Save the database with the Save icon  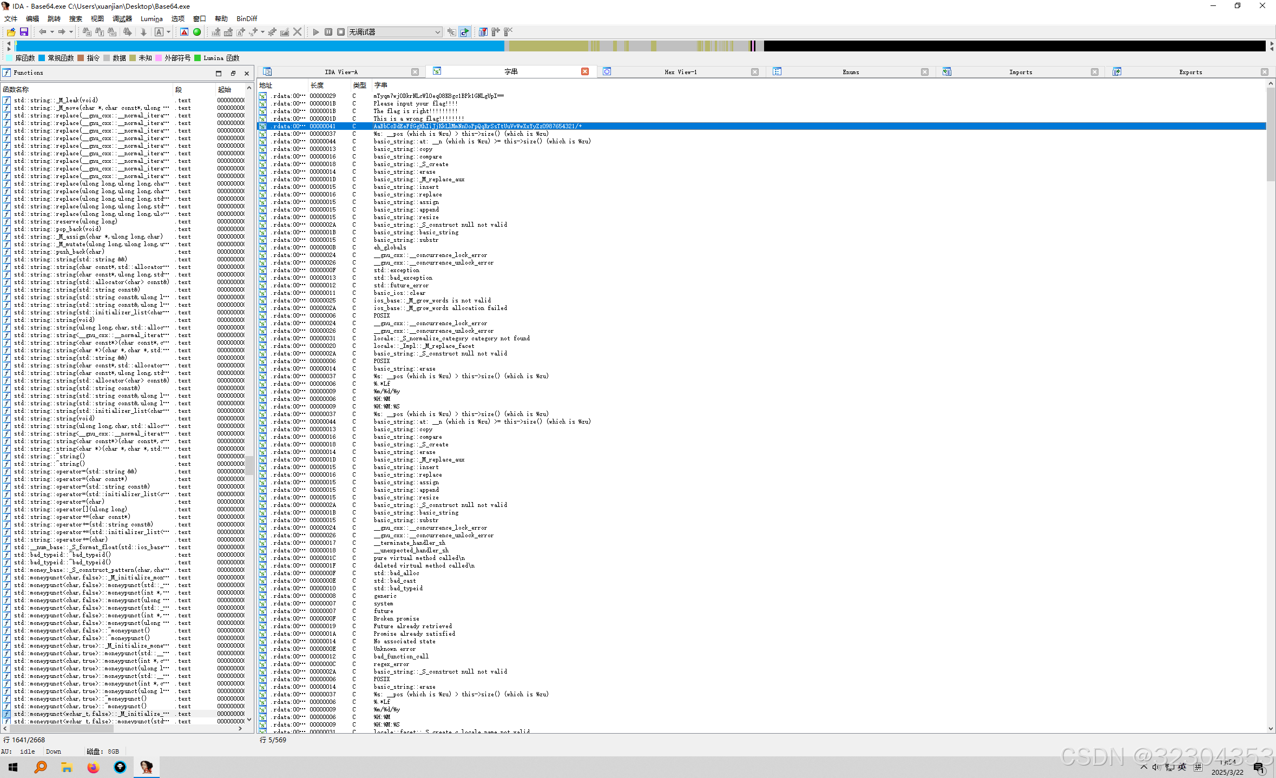click(24, 32)
